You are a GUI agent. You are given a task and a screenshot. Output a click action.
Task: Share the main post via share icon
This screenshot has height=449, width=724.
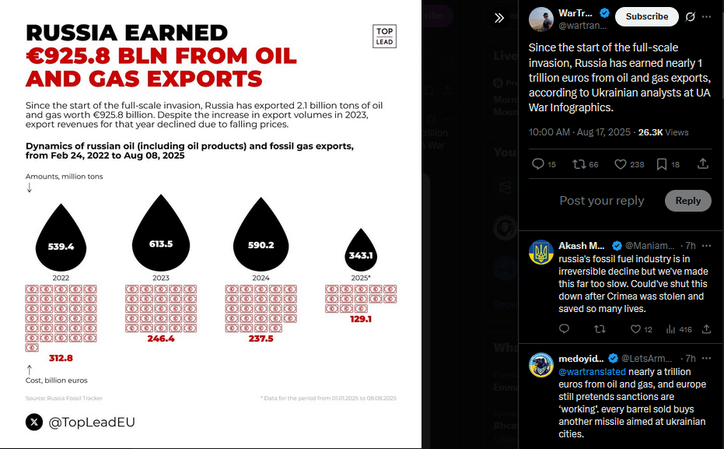point(703,163)
